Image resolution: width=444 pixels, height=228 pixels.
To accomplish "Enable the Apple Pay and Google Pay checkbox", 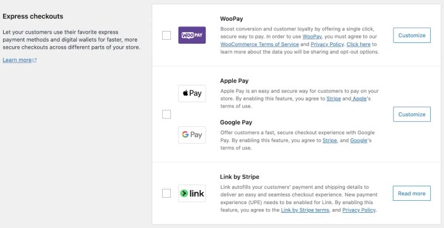I will 166,114.
